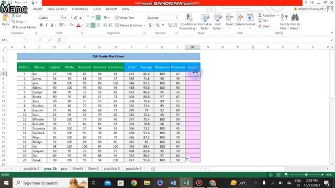Screen dimensions: 335x188
Task: Toggle italic formatting
Action: point(47,25)
